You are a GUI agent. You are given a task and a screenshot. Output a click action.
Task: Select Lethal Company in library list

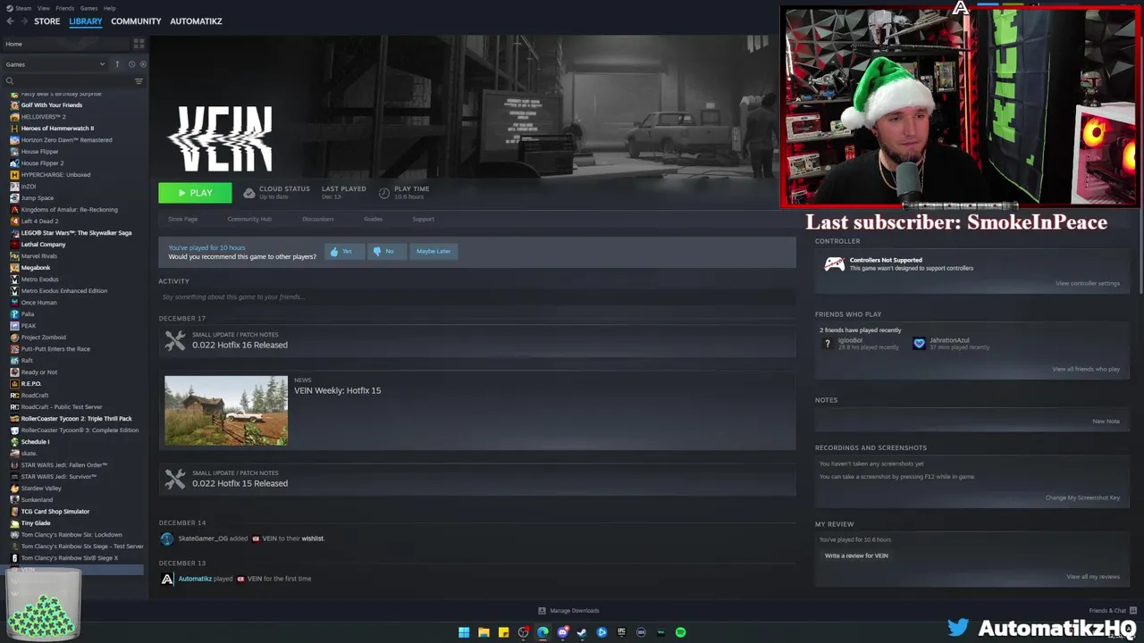43,244
